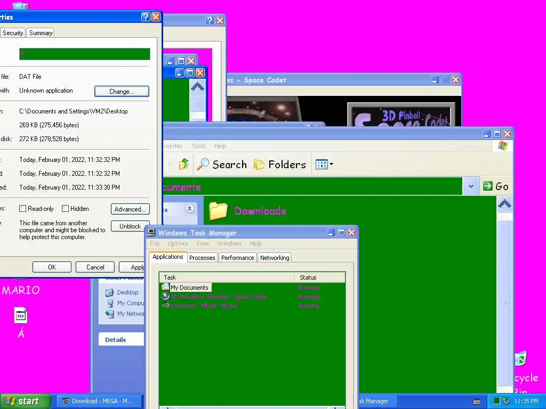The width and height of the screenshot is (546, 409).
Task: Click the network tray icon beside clock
Action: [507, 401]
